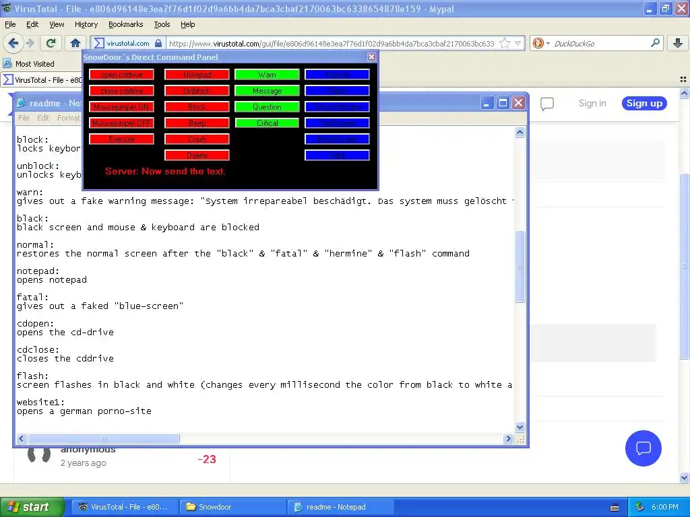
Task: Click Notepad's vertical scroll down arrow
Action: tap(520, 427)
